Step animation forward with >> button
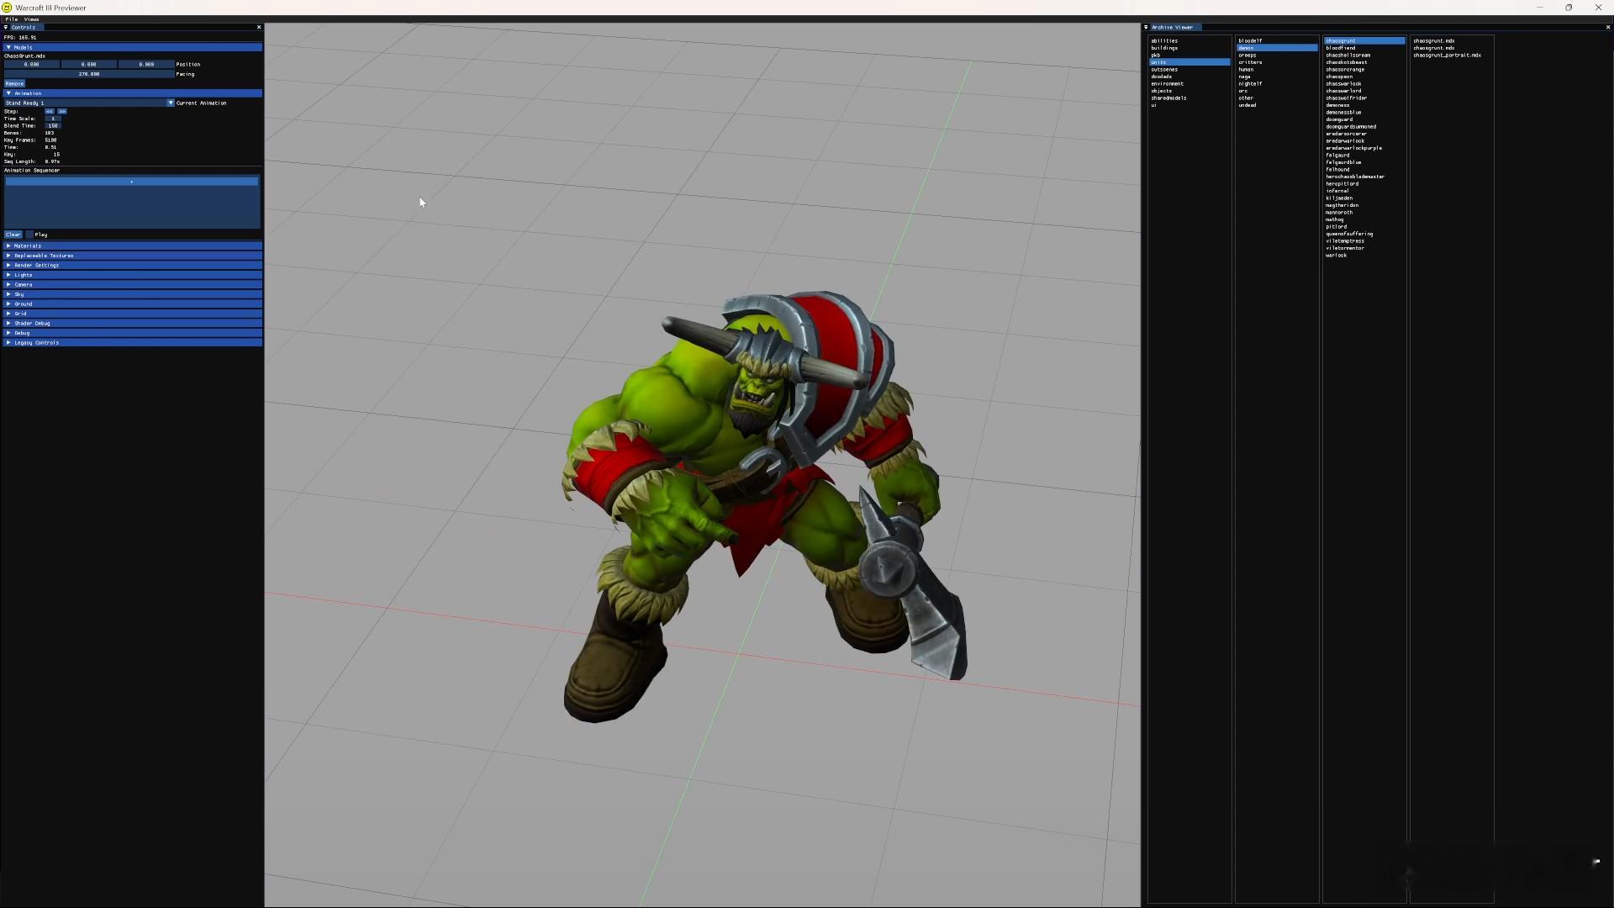The width and height of the screenshot is (1614, 908). [62, 111]
